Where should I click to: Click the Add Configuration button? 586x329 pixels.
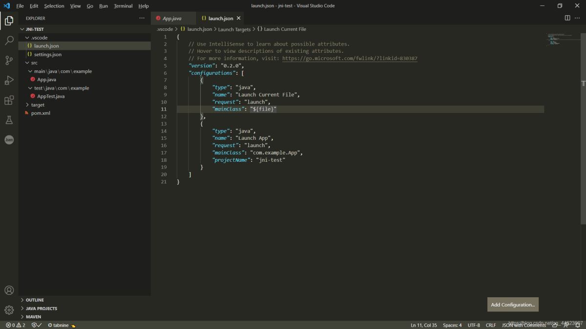click(x=512, y=304)
